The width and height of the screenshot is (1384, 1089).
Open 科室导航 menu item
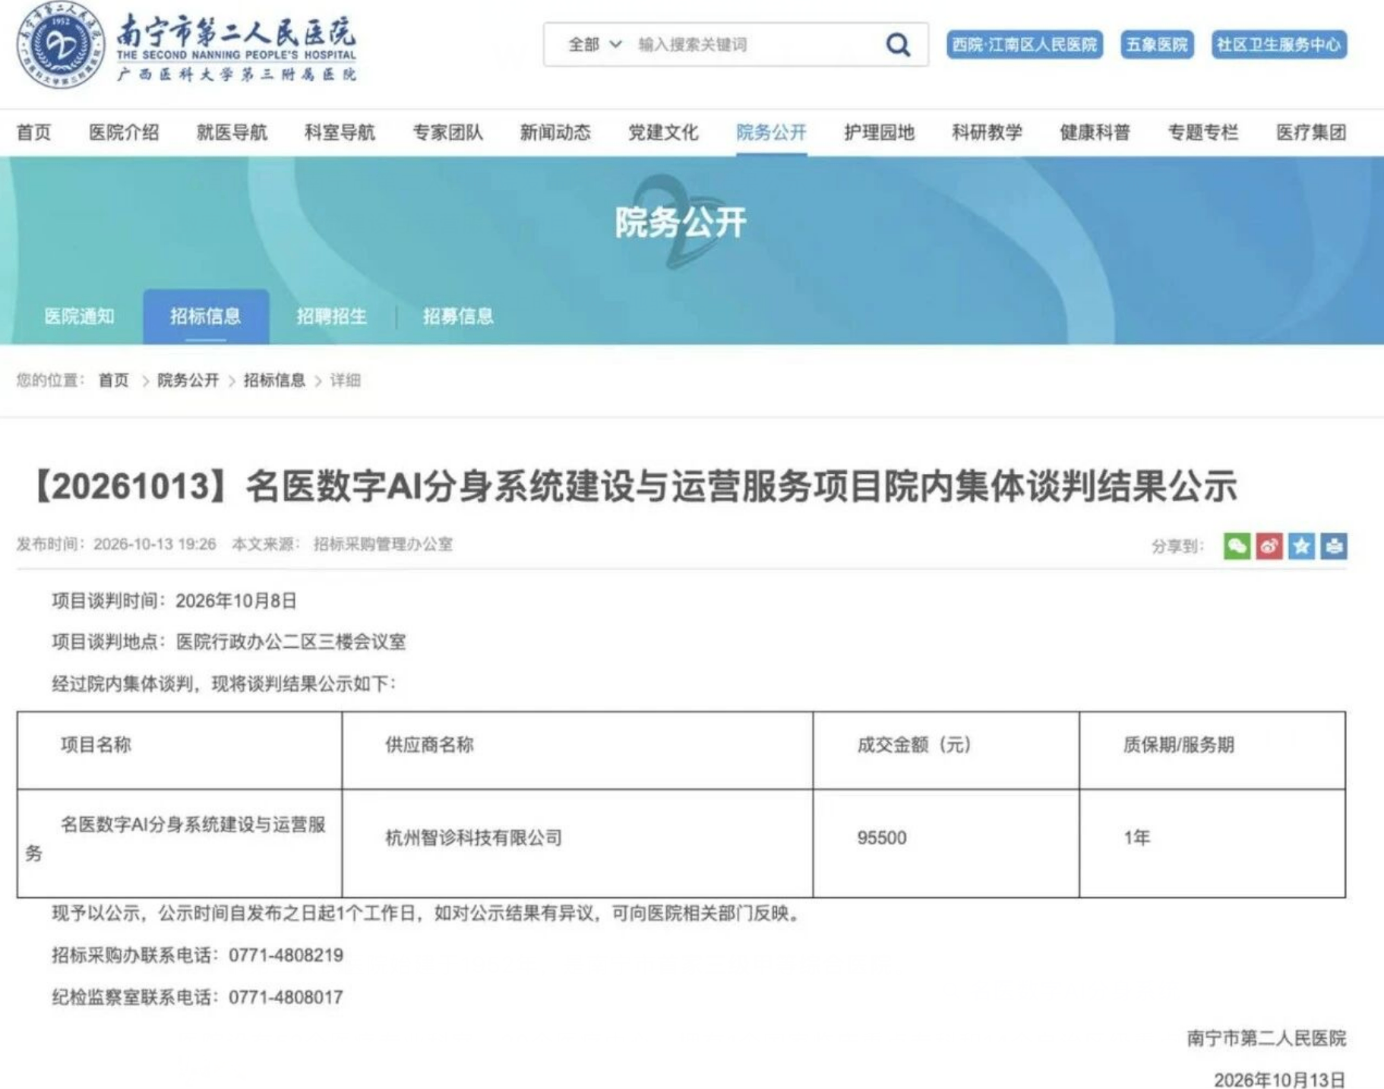pos(340,133)
